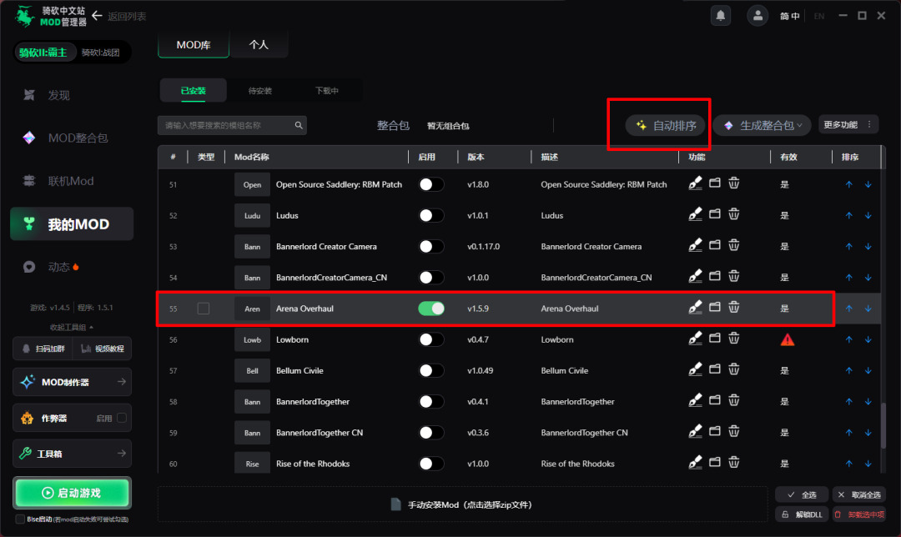Tick the Arena Overhaul row checkbox
Screen dimensions: 901x537
(x=204, y=309)
